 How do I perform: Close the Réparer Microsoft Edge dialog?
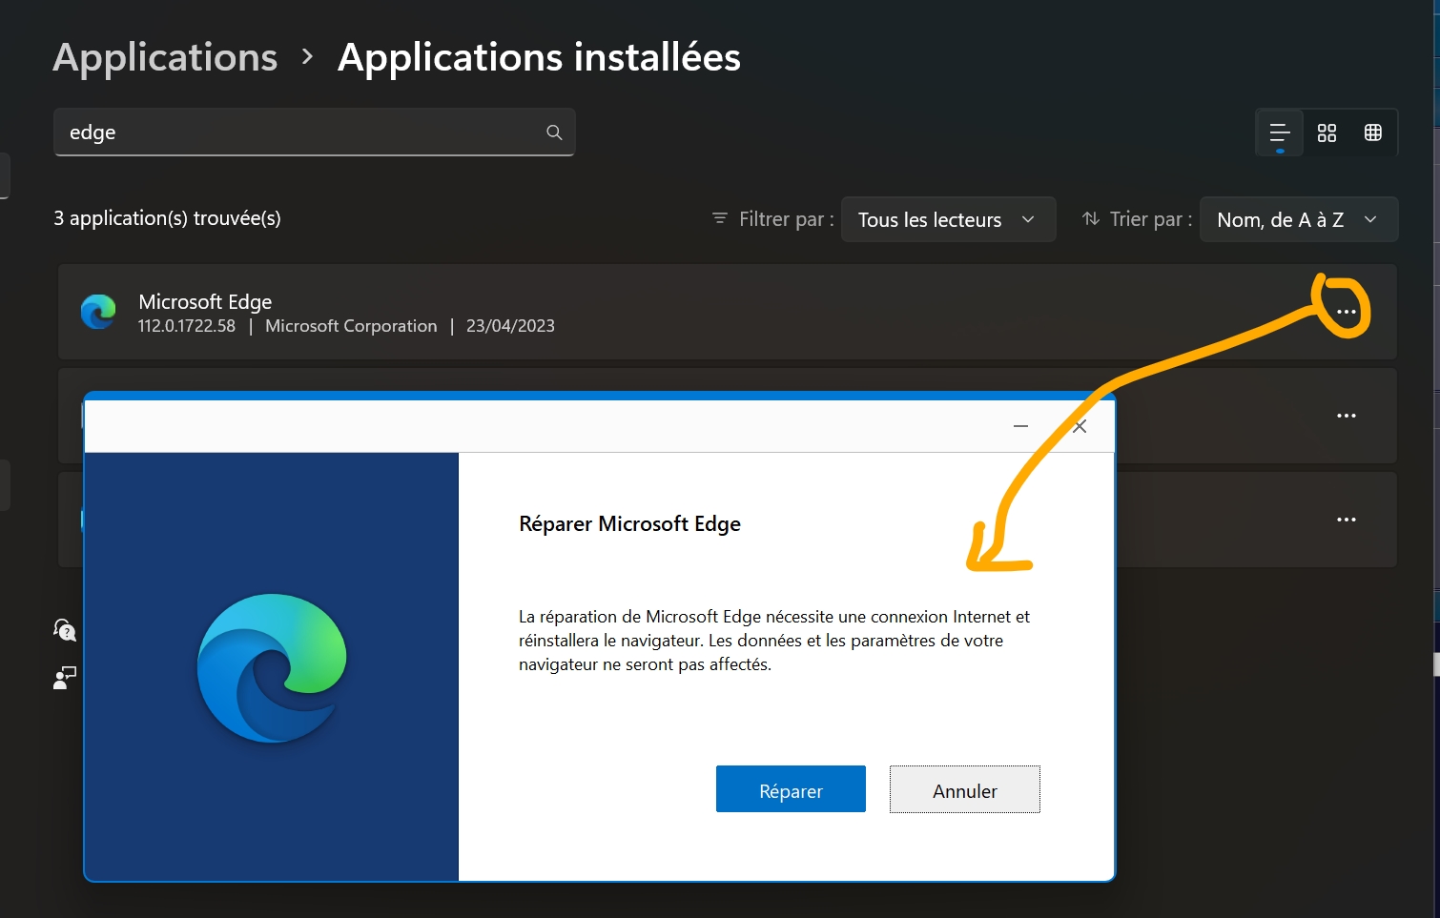[x=1080, y=426]
